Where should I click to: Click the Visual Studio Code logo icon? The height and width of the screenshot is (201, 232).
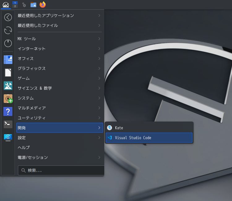tap(110, 138)
